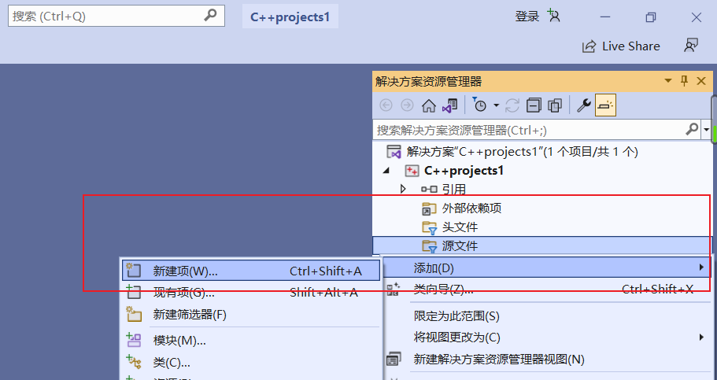Choose 类向导(Z)... from context menu
717x380 pixels.
point(546,289)
